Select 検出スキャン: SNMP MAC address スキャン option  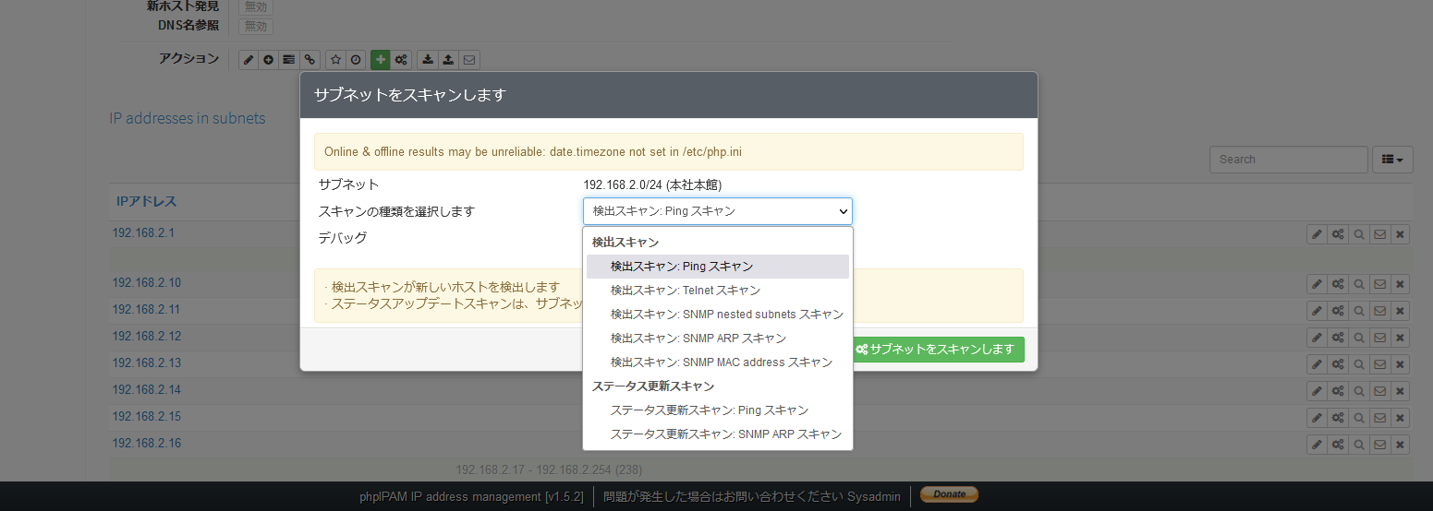[721, 362]
